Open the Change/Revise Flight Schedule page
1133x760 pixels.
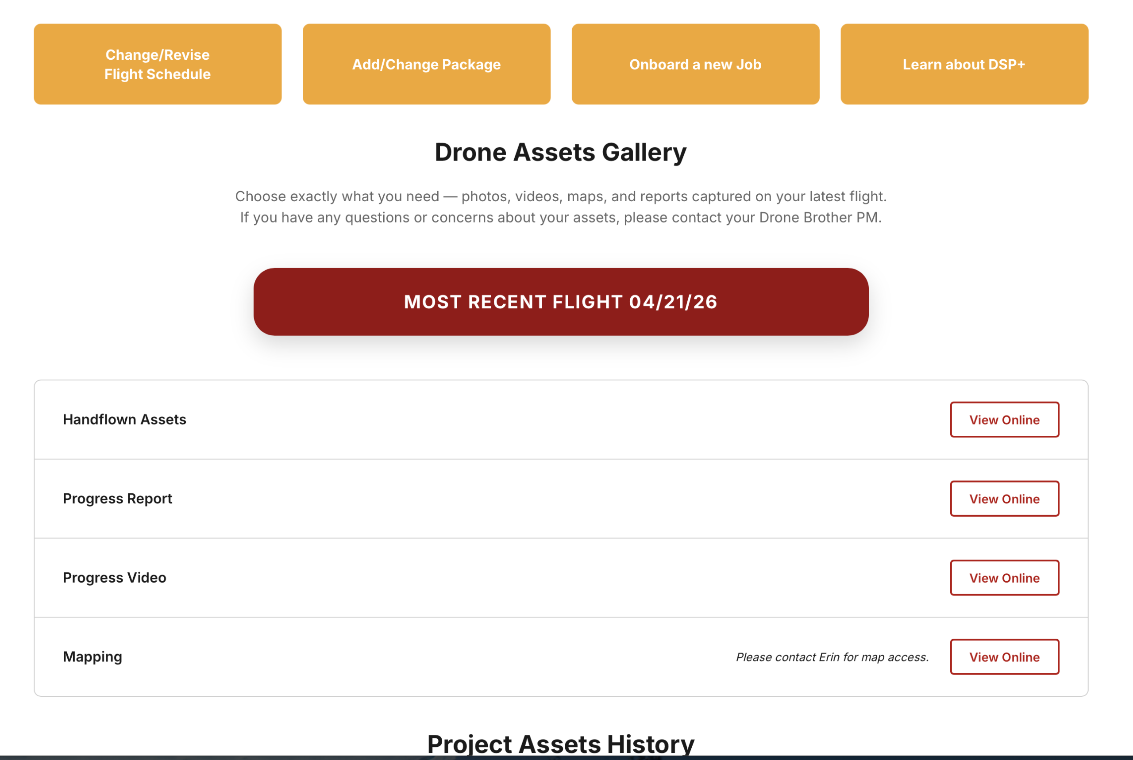(157, 64)
